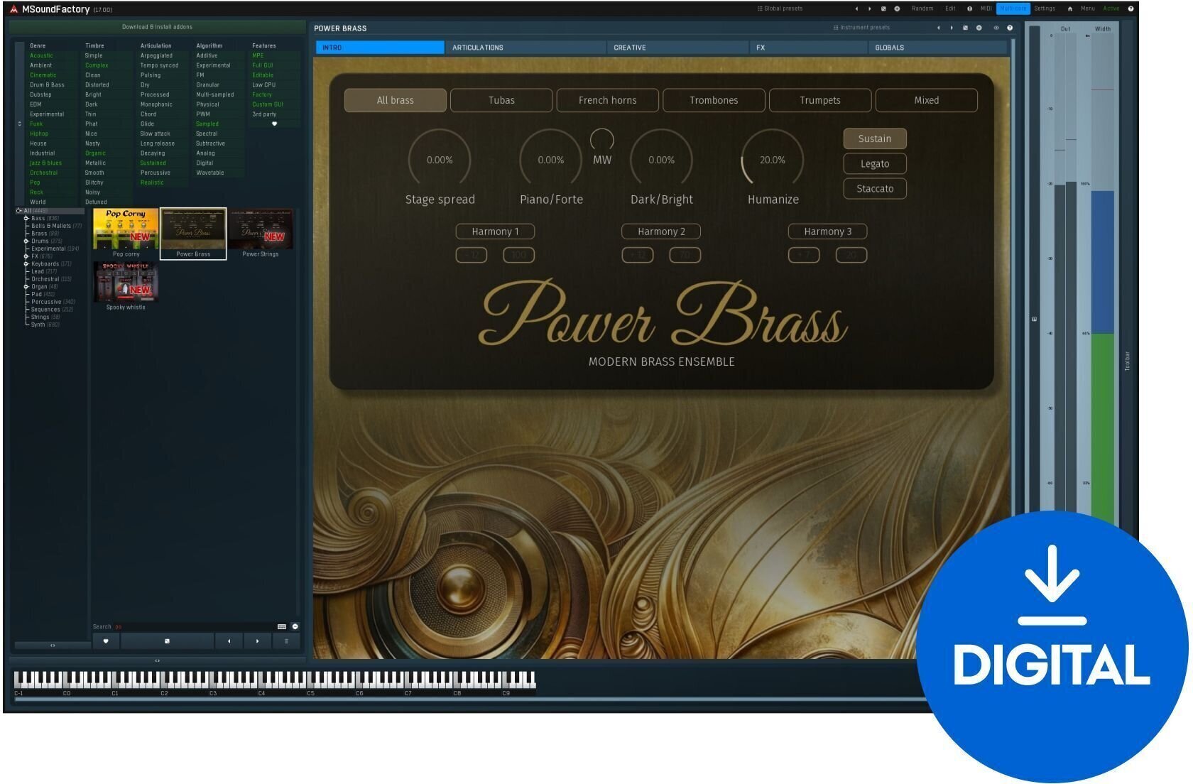Click the eye preview icon near instrument presets
Screen dimensions: 1193x784
tap(996, 28)
